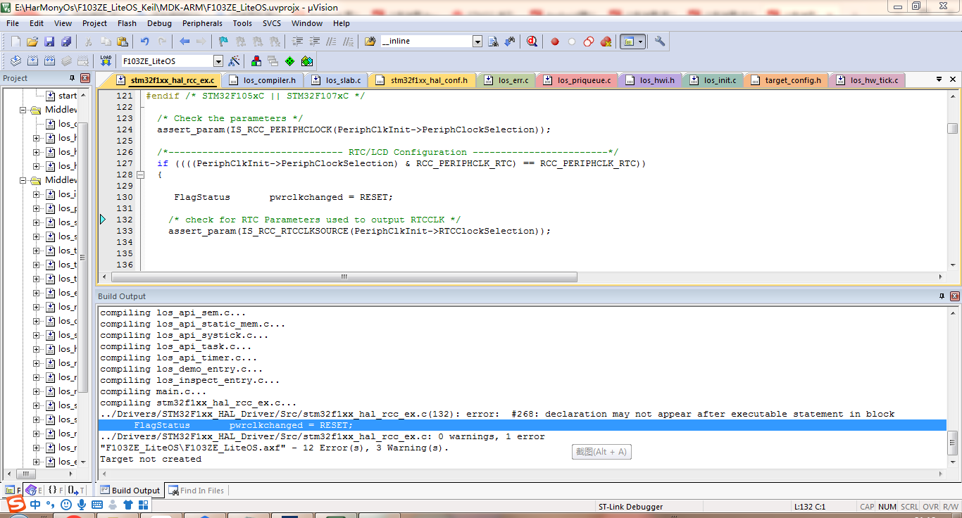Image resolution: width=962 pixels, height=518 pixels.
Task: Collapse the code block at line 128
Action: (140, 175)
